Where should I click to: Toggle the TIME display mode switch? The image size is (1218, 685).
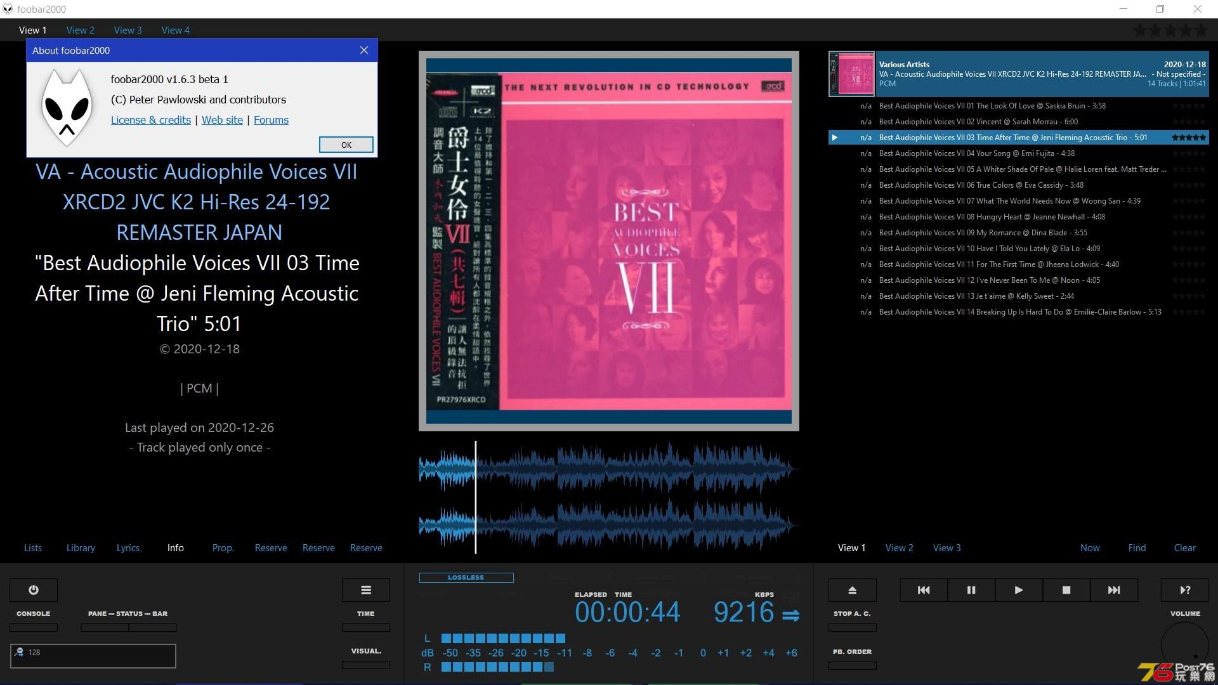(366, 627)
